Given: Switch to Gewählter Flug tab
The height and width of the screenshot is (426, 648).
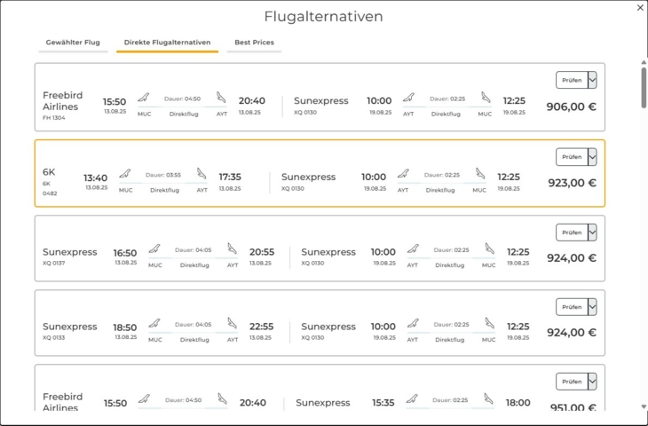Looking at the screenshot, I should click(x=73, y=43).
